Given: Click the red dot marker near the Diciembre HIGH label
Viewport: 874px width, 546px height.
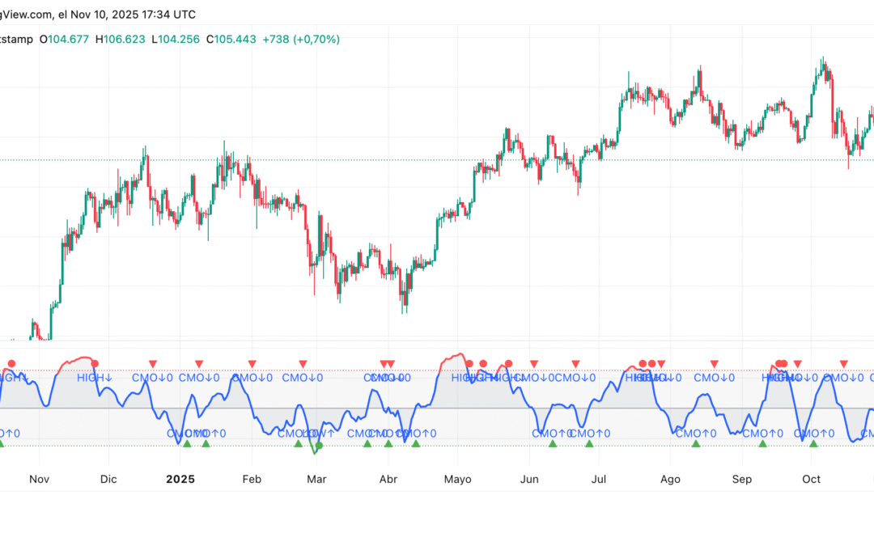Looking at the screenshot, I should (x=95, y=362).
